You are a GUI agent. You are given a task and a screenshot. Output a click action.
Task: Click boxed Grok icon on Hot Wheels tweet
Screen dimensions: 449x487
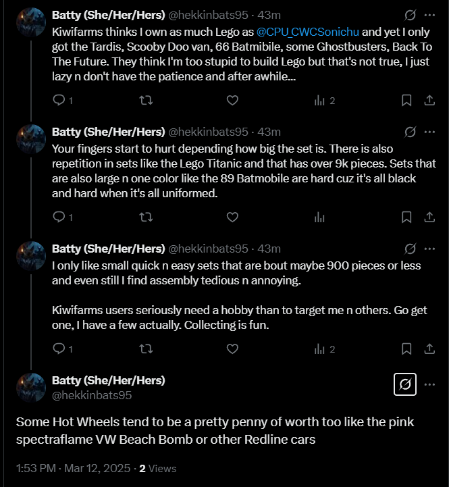tap(405, 384)
